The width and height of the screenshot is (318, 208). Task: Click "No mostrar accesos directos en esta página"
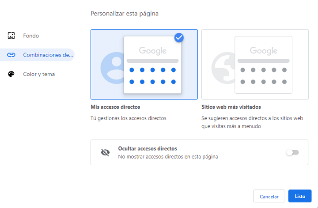pyautogui.click(x=168, y=157)
